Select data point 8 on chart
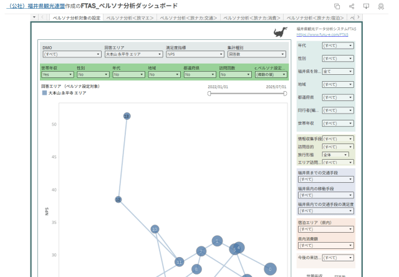Viewport: 399px width, 277px height. (196, 269)
